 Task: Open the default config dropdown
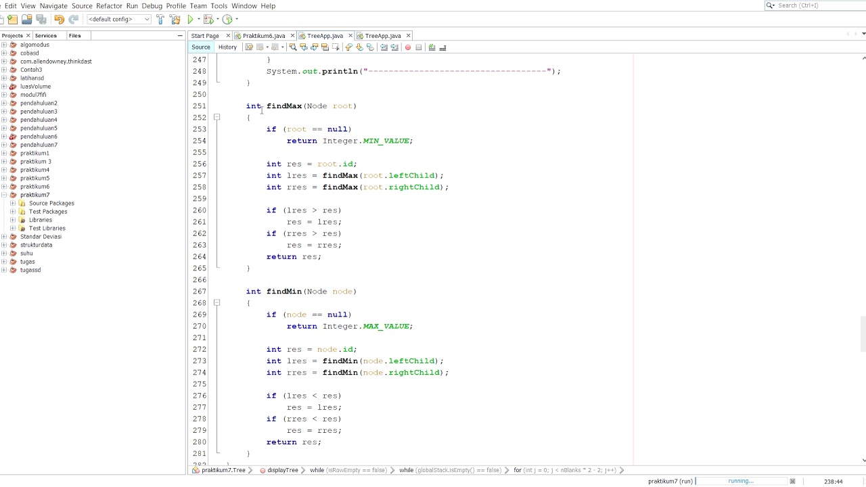119,19
